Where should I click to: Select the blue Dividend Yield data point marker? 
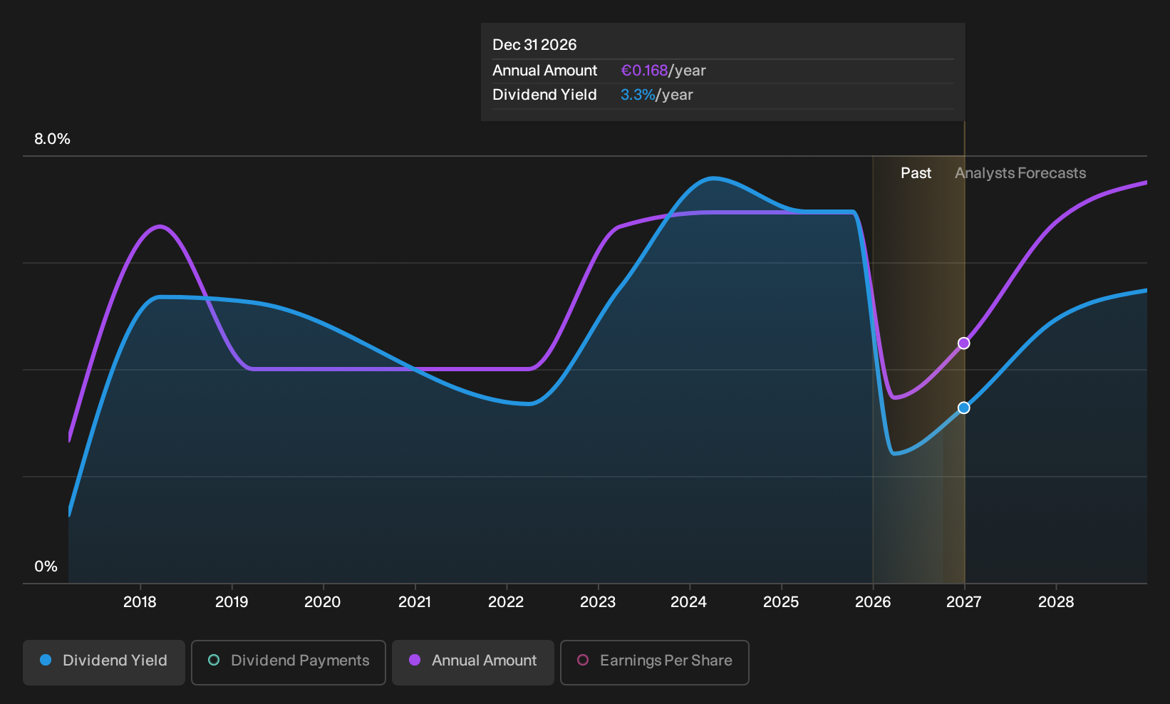pyautogui.click(x=963, y=408)
